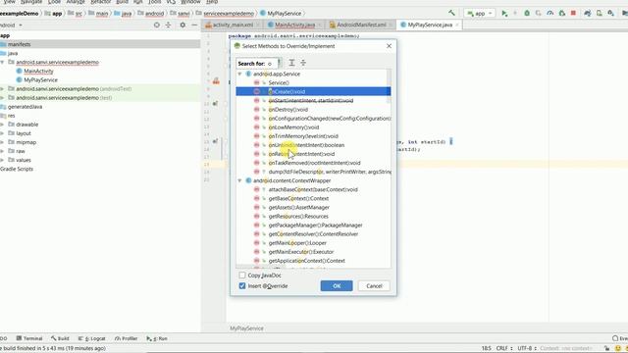Screen dimensions: 628x353
Task: Click Collapse All icon in override dialog
Action: pos(303,63)
